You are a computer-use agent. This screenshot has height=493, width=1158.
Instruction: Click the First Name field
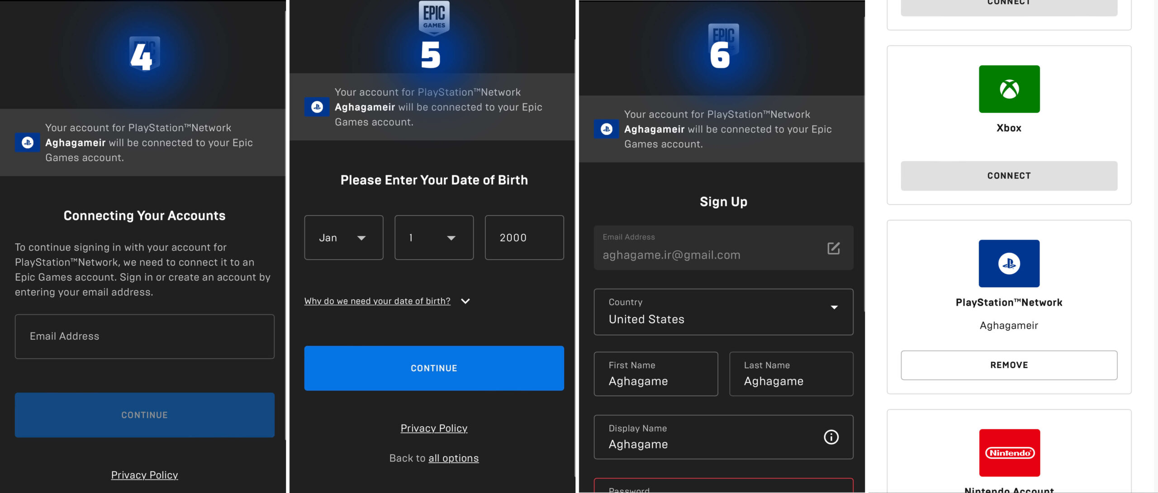[x=655, y=374]
